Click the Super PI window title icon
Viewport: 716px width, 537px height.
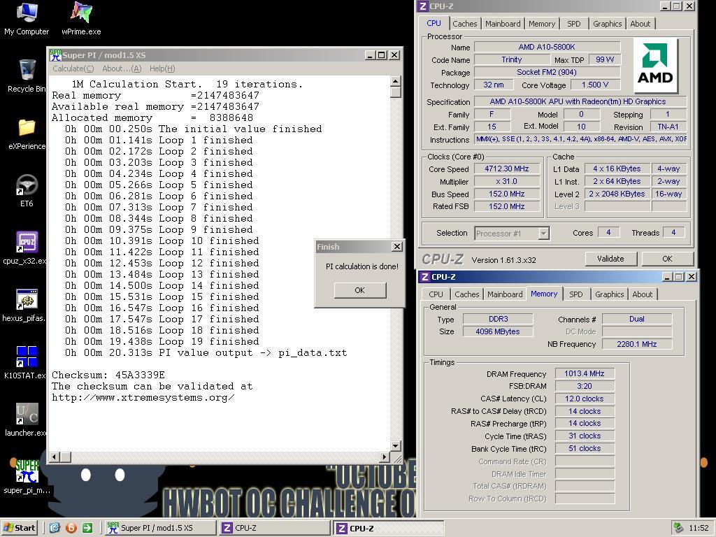[x=55, y=55]
